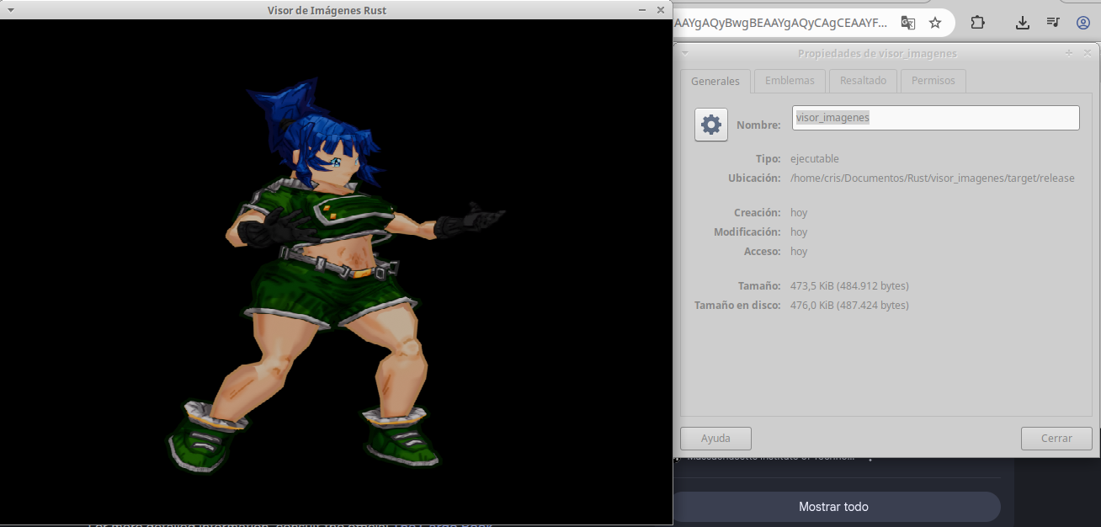The width and height of the screenshot is (1101, 527).
Task: Click the browser address bar URL text
Action: click(x=781, y=23)
